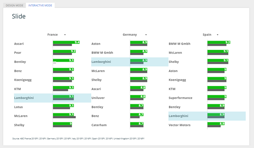The height and width of the screenshot is (148, 254).
Task: Click the Source footnote text
Action: point(79,139)
